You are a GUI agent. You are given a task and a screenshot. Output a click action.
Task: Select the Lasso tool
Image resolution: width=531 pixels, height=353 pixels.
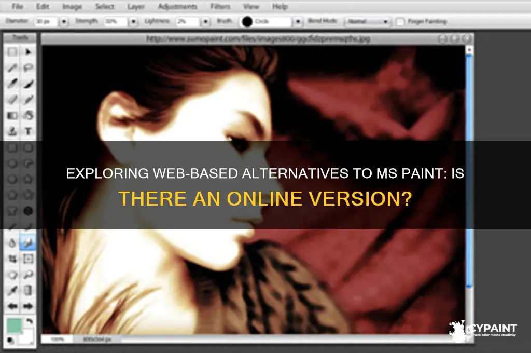28,68
